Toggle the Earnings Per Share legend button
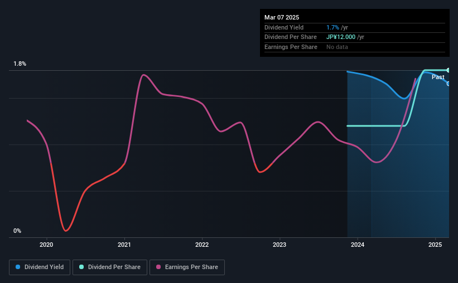Viewport: 458px width, 283px height. [187, 267]
